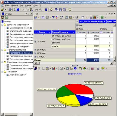Screen dimensions: 117x116
Task: Click the blue circle X icon in chart toolbar
Action: tap(75, 69)
